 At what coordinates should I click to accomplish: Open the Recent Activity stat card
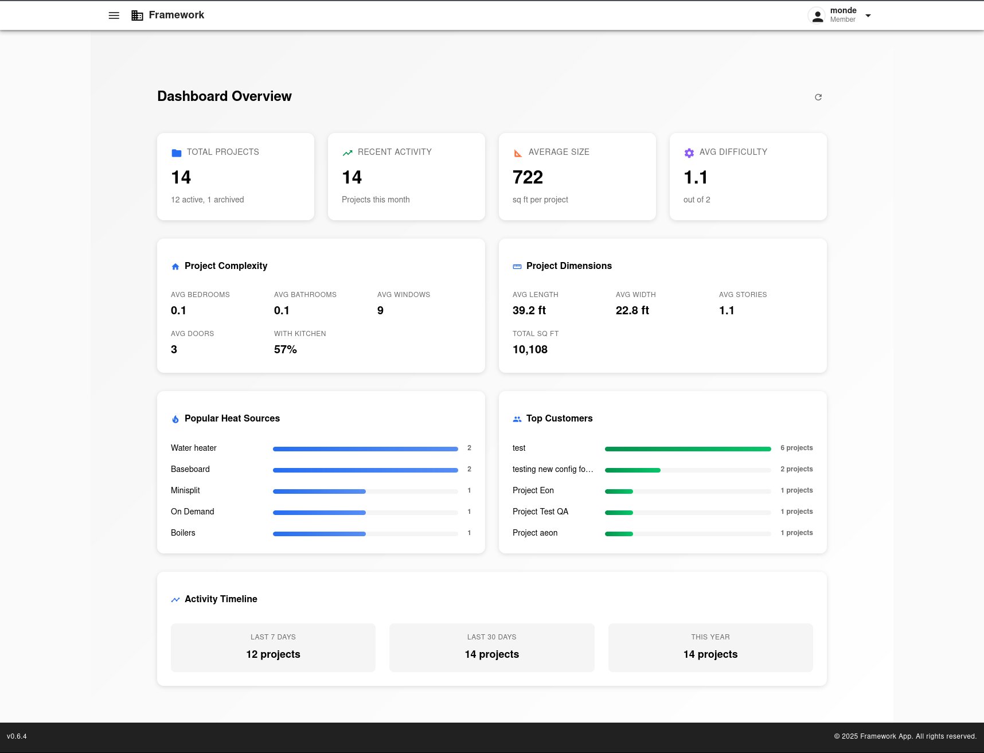pyautogui.click(x=407, y=177)
